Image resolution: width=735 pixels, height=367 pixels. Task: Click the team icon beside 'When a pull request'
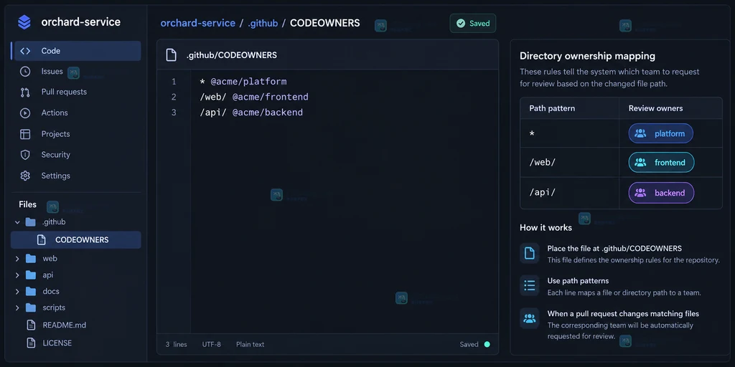coord(530,318)
